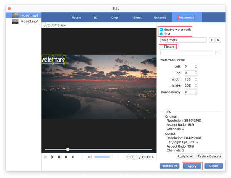
Task: Open the watermark text color picker icon
Action: tap(218, 40)
